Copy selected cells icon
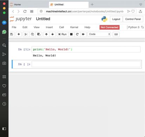Image resolution: width=145 pixels, height=137 pixels. [x=32, y=34]
